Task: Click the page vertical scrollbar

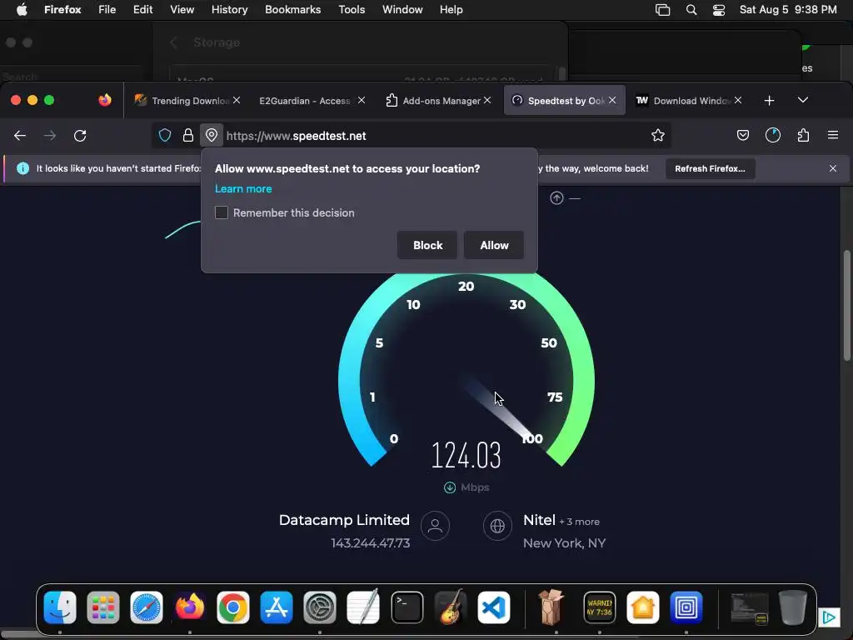Action: pos(846,305)
